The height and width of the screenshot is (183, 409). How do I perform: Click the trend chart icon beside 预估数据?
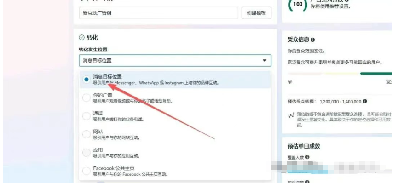click(x=291, y=115)
